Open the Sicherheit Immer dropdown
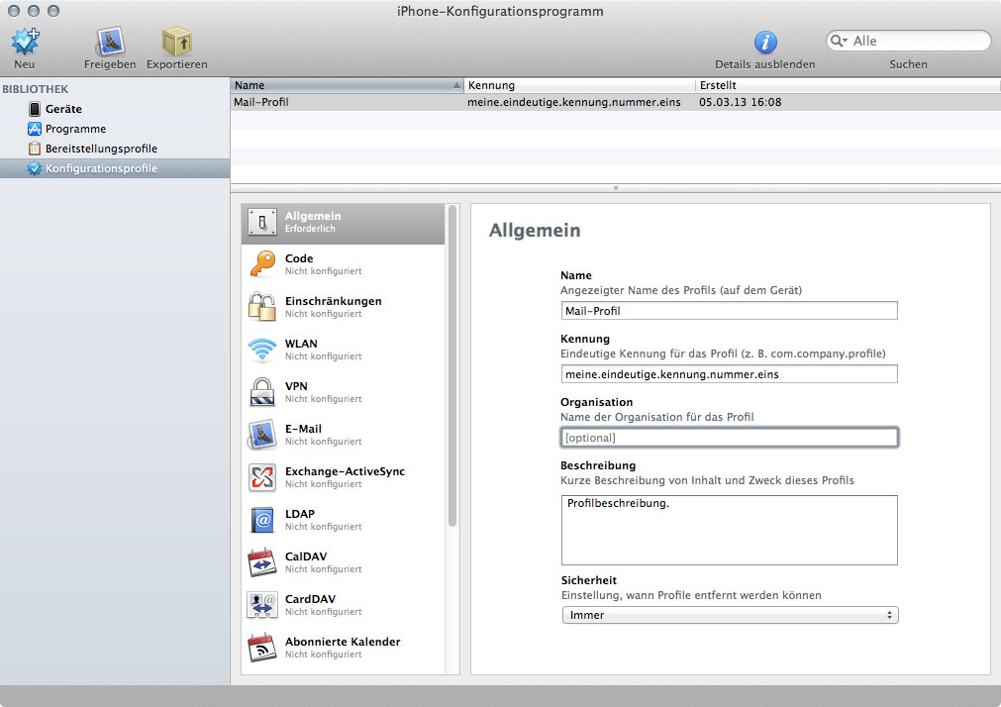1001x707 pixels. point(730,615)
